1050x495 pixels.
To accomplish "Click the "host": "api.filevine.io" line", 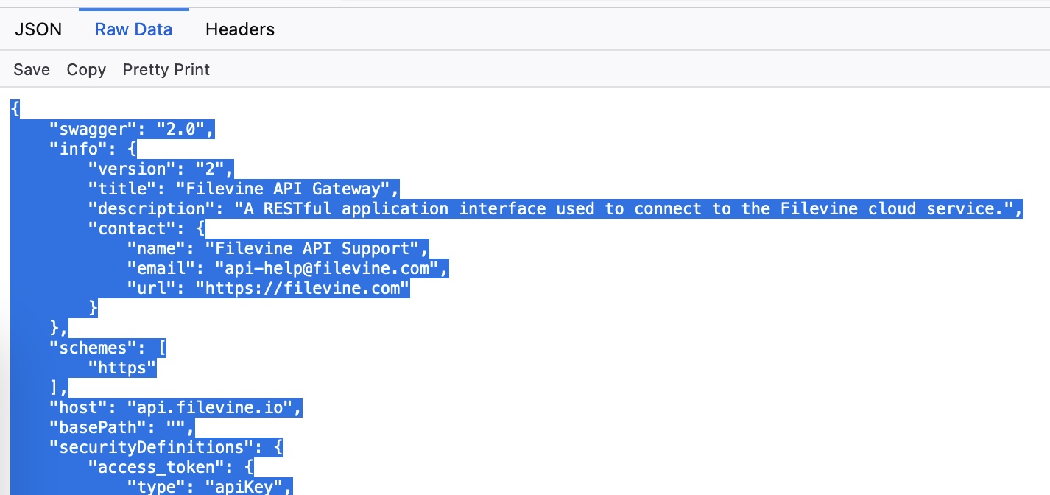I will [176, 408].
